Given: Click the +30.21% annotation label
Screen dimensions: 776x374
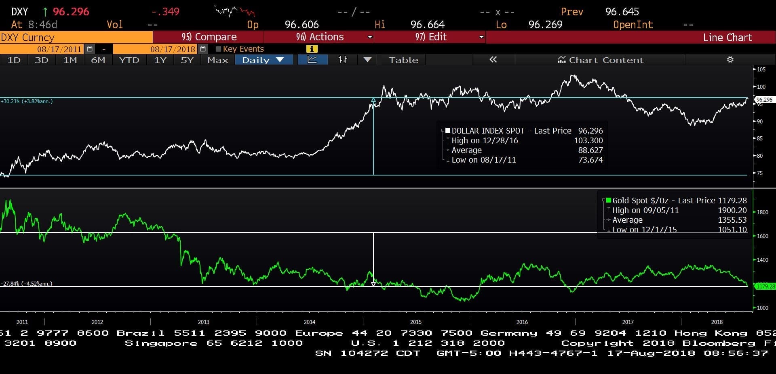Looking at the screenshot, I should [27, 101].
